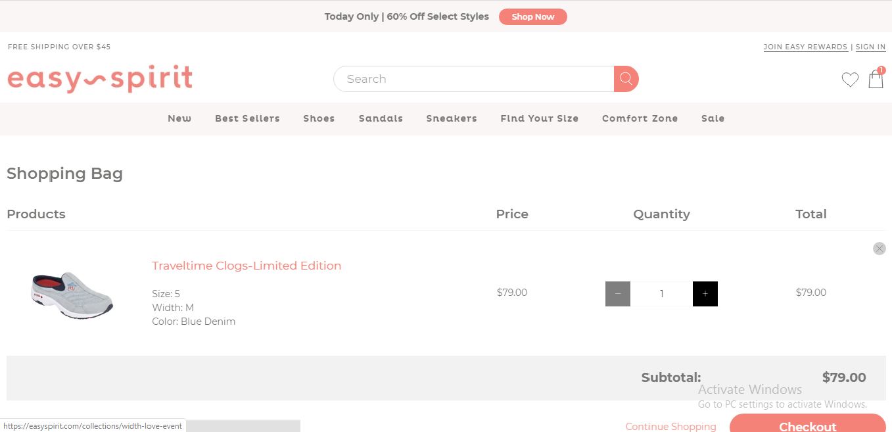Open the Sale menu

(713, 118)
